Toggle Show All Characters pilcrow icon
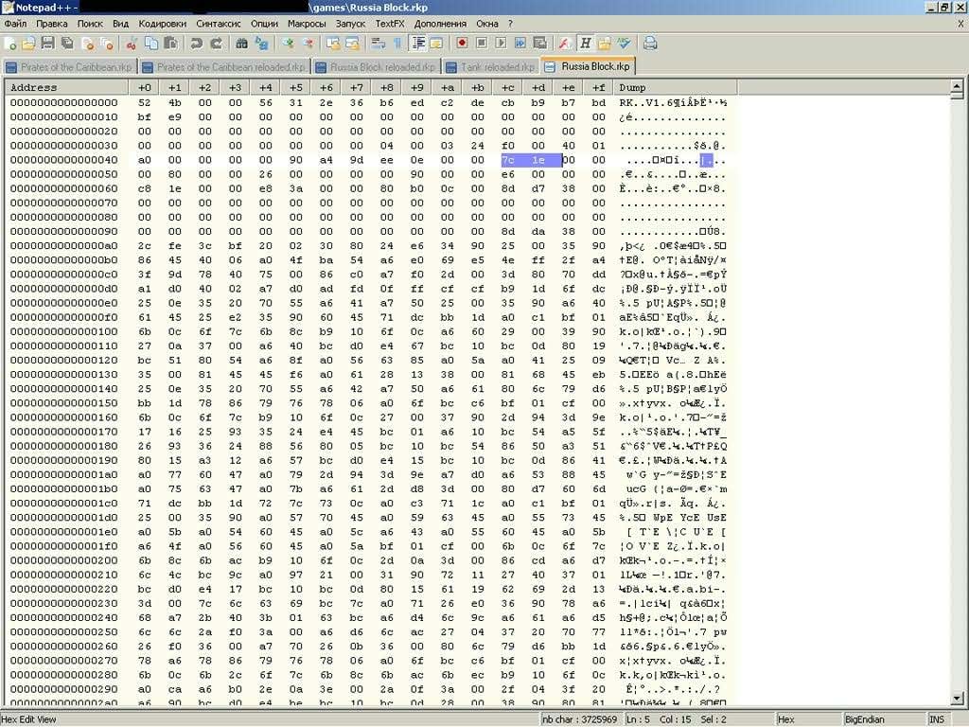 click(x=396, y=44)
